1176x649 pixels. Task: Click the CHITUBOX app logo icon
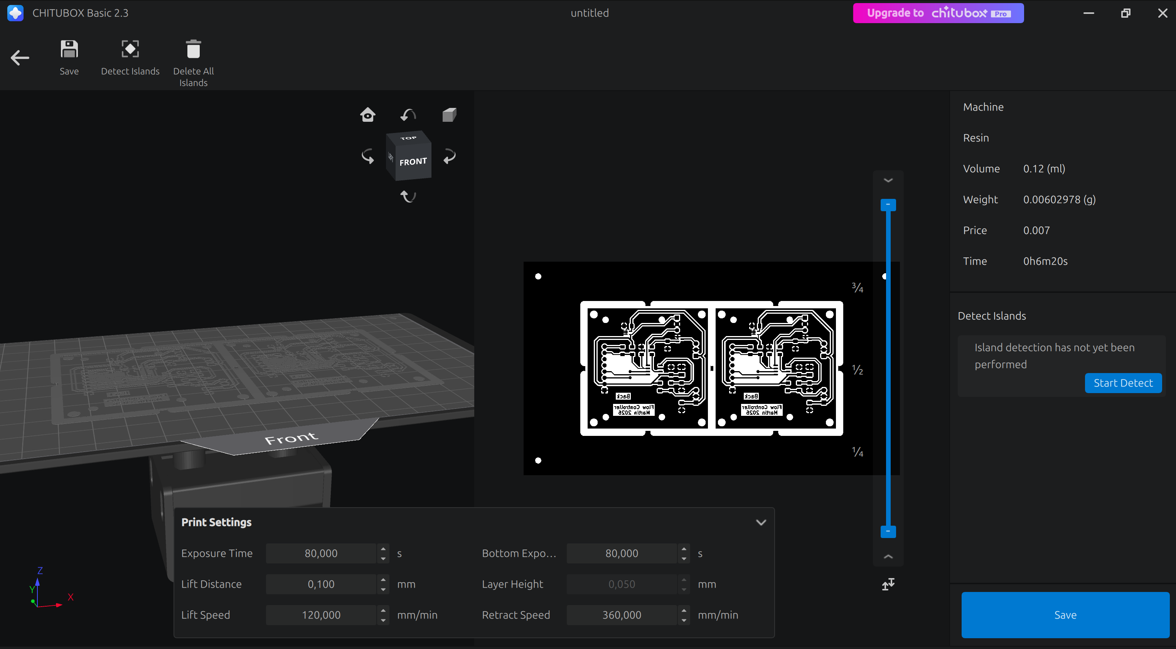(15, 13)
